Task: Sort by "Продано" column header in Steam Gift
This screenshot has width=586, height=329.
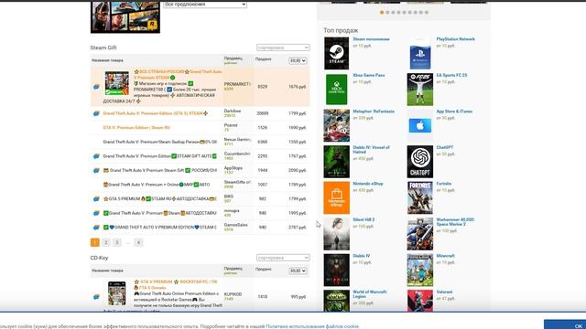Action: [263, 58]
